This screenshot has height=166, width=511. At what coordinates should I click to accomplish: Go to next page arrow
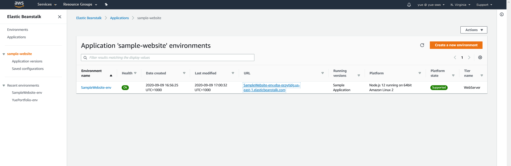pos(469,57)
